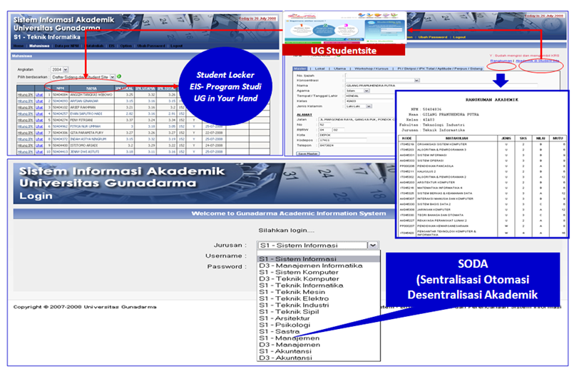Switch to PI / Skripsi / IPK Total tab

pos(440,69)
